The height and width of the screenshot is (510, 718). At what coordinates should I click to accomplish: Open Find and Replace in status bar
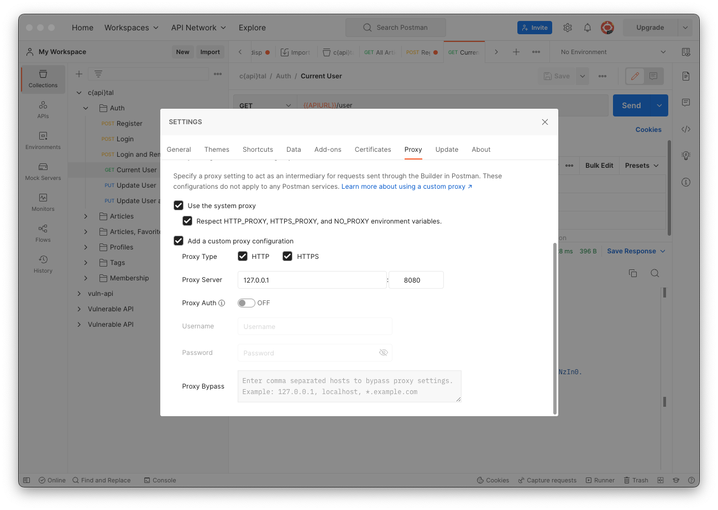[x=102, y=480]
